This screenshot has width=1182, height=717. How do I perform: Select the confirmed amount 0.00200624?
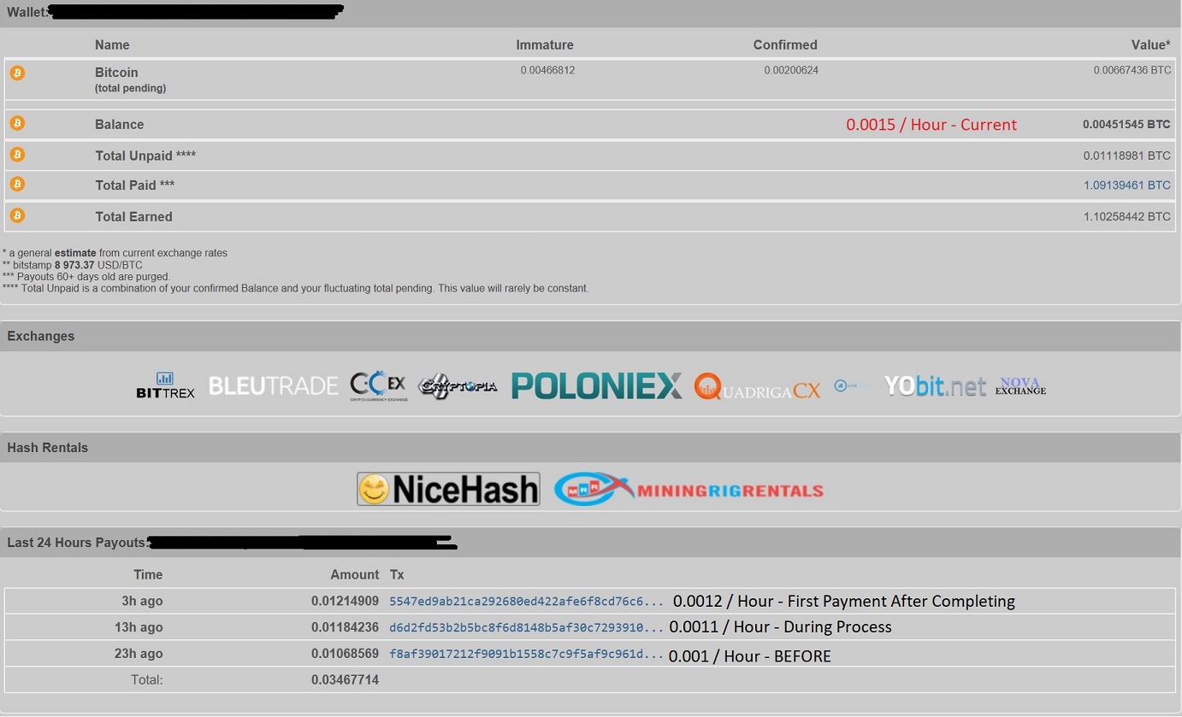(x=791, y=70)
